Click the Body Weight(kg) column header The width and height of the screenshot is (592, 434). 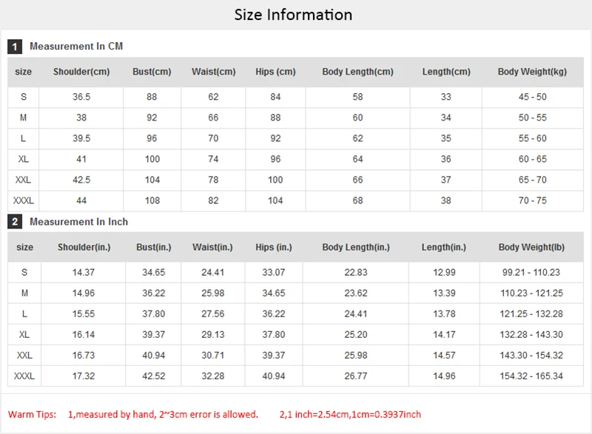532,72
